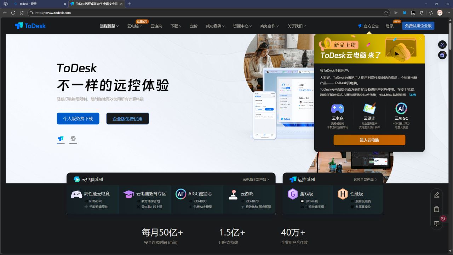This screenshot has height=255, width=453.
Task: Click the pencil feedback icon in floating panel
Action: pos(437,195)
